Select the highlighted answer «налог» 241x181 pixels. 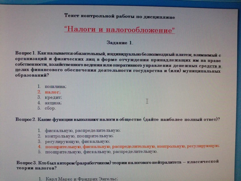click(52, 92)
